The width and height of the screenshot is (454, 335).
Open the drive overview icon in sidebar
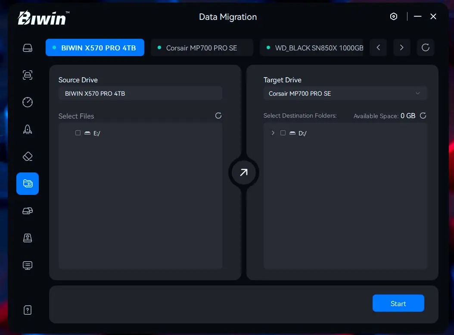click(28, 48)
